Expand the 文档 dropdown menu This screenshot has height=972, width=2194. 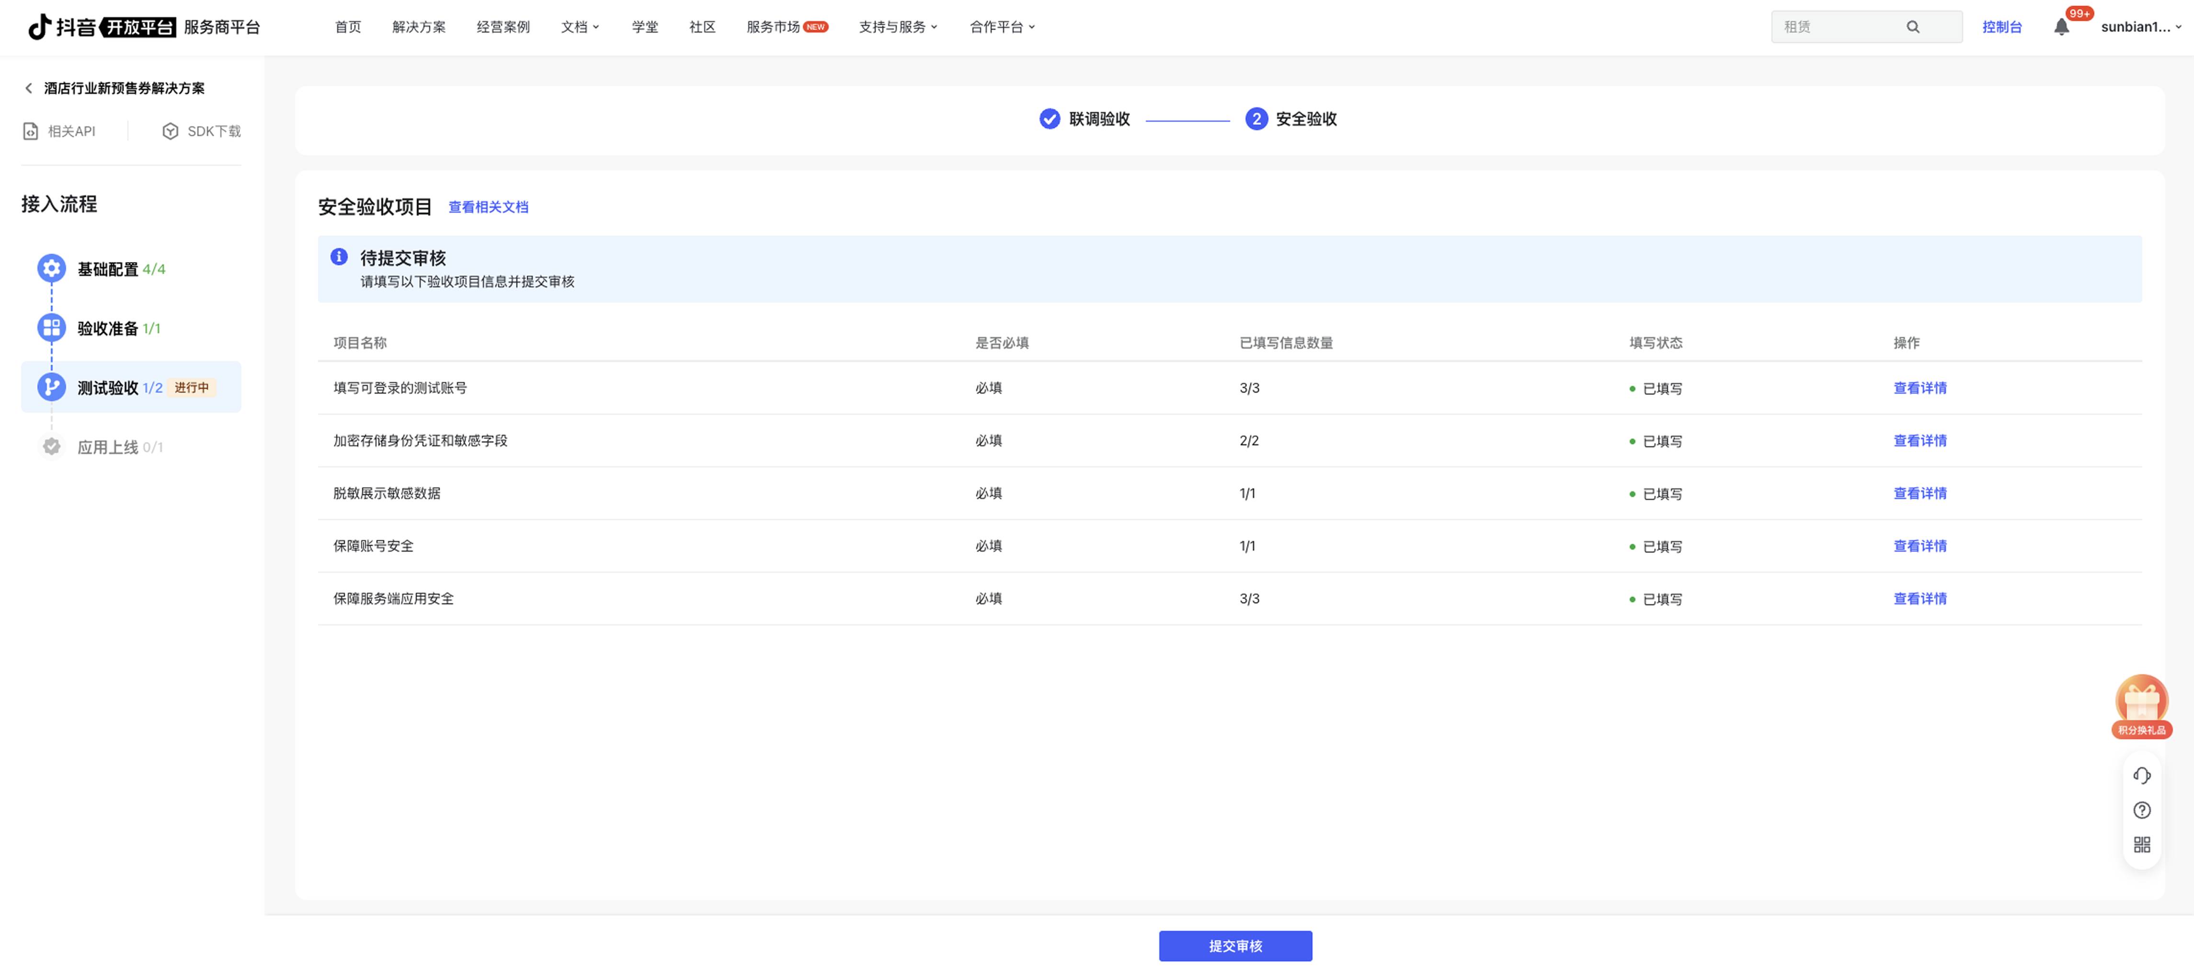point(580,27)
